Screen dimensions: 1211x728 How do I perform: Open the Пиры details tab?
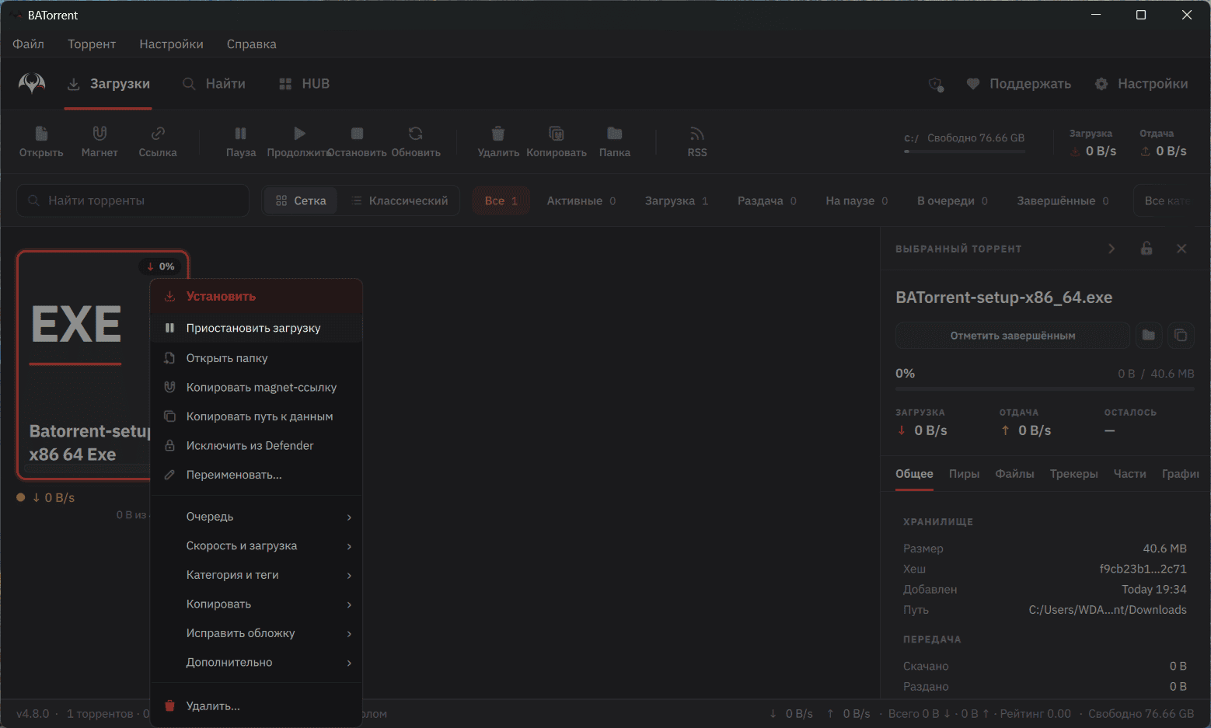pyautogui.click(x=964, y=474)
